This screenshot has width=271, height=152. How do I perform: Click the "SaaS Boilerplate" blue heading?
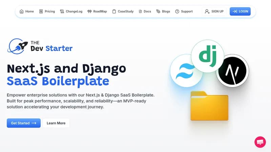click(58, 81)
